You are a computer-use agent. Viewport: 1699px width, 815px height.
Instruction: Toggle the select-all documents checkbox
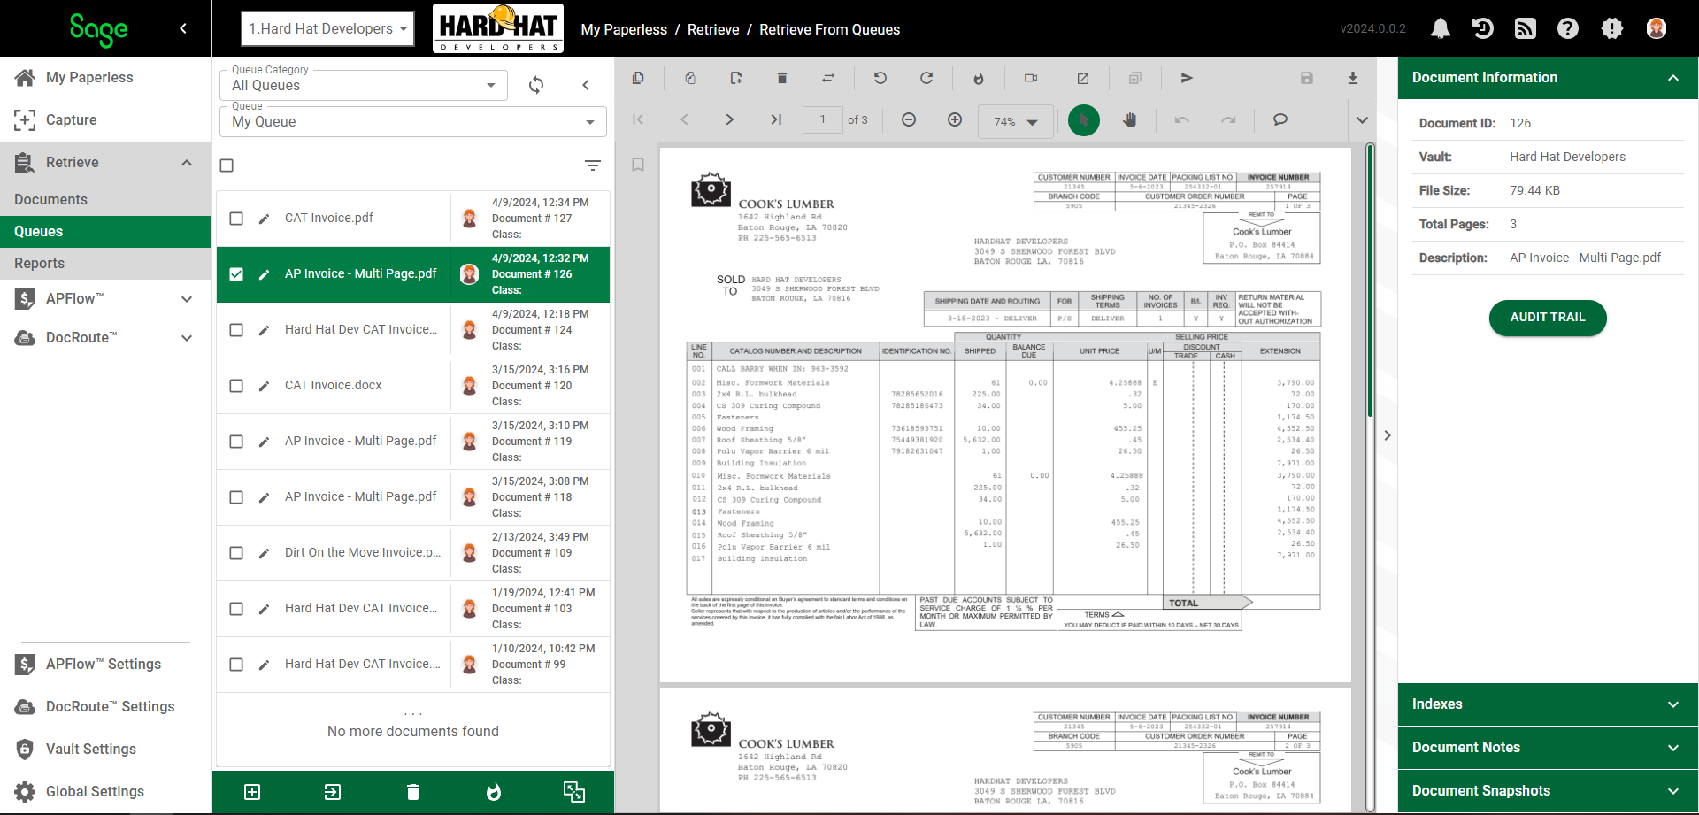227,165
